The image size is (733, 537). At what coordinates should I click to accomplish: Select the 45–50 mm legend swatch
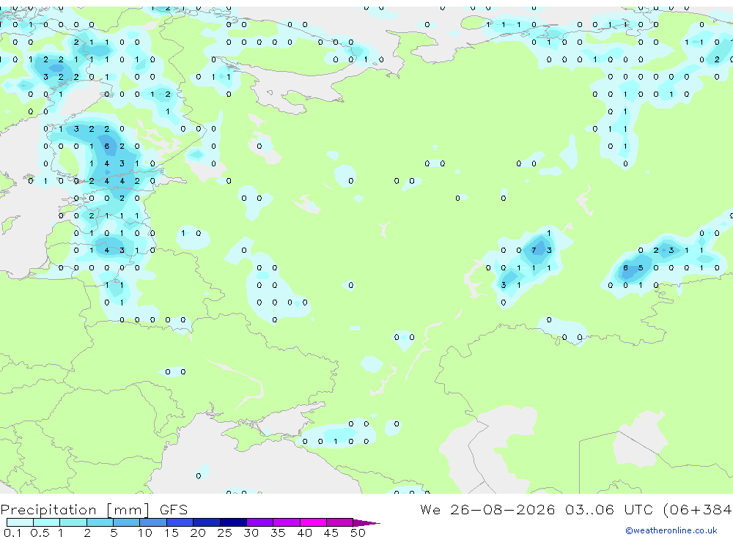click(340, 522)
